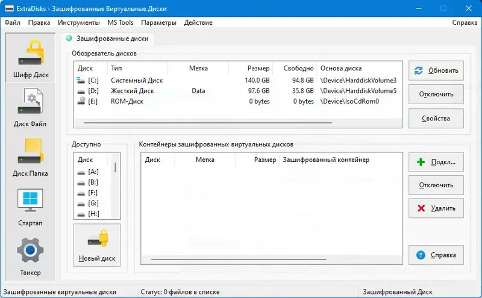Open the Справка menu in the menu bar
The height and width of the screenshot is (298, 482).
(x=465, y=22)
